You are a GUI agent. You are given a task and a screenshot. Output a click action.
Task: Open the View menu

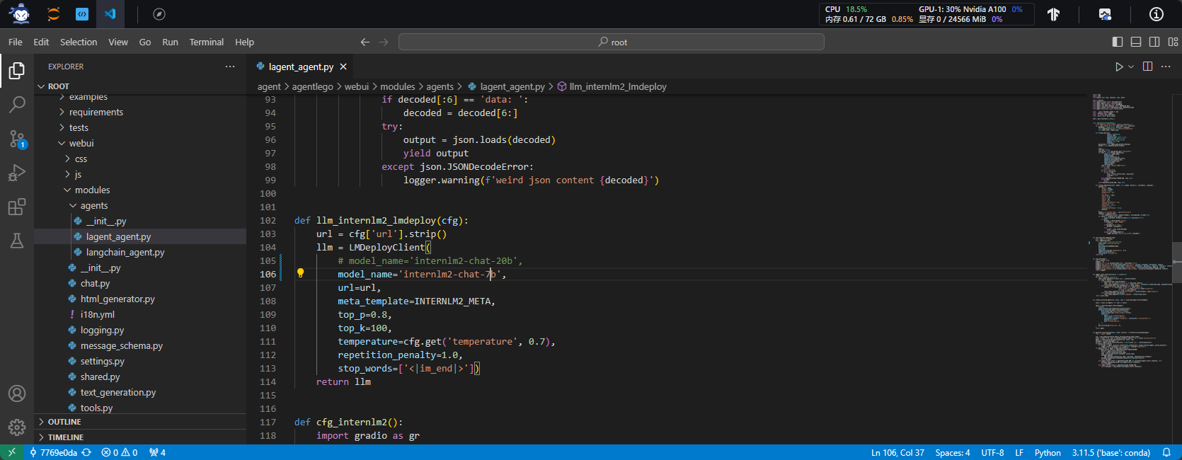pos(118,42)
